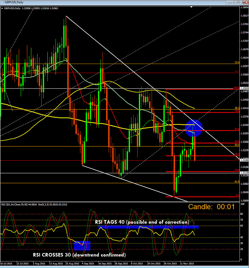
Task: Click the candlestick chart icon in title bar
Action: (2, 2)
